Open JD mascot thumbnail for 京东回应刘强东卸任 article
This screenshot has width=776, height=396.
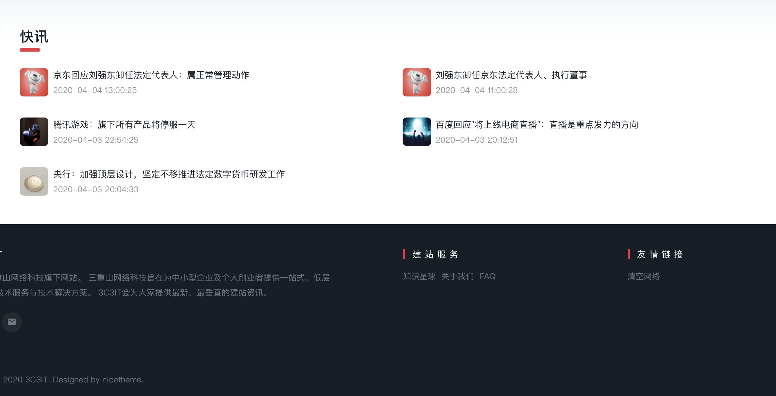[x=34, y=82]
